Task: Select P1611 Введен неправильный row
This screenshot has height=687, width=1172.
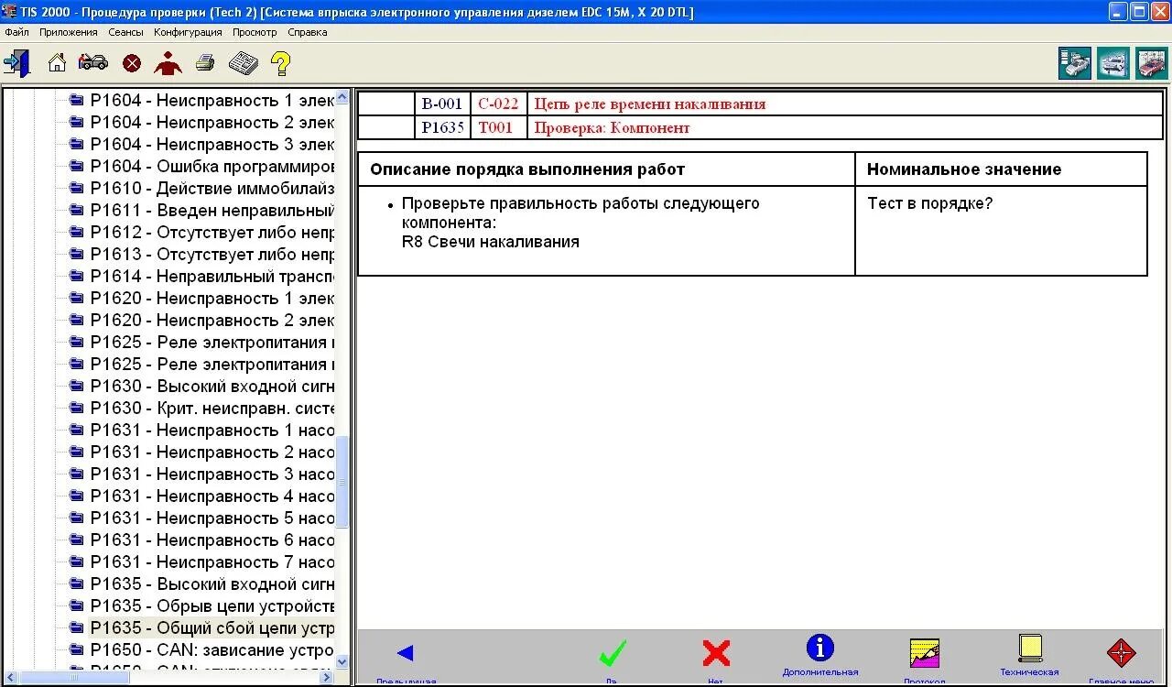Action: 201,210
